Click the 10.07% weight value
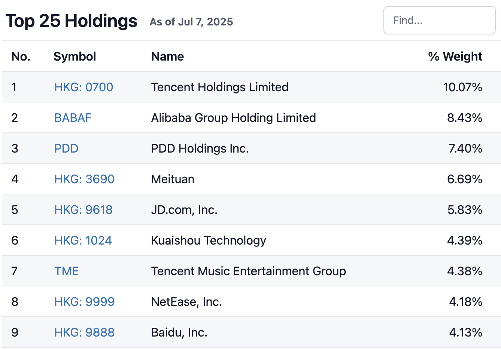Image resolution: width=501 pixels, height=350 pixels. (x=462, y=87)
